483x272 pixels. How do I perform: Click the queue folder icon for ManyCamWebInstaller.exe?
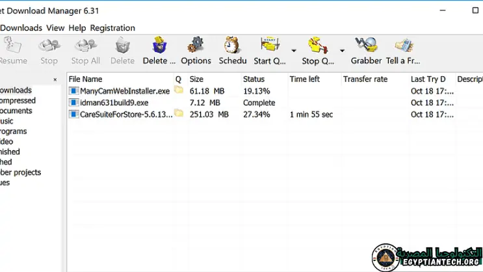pos(179,90)
